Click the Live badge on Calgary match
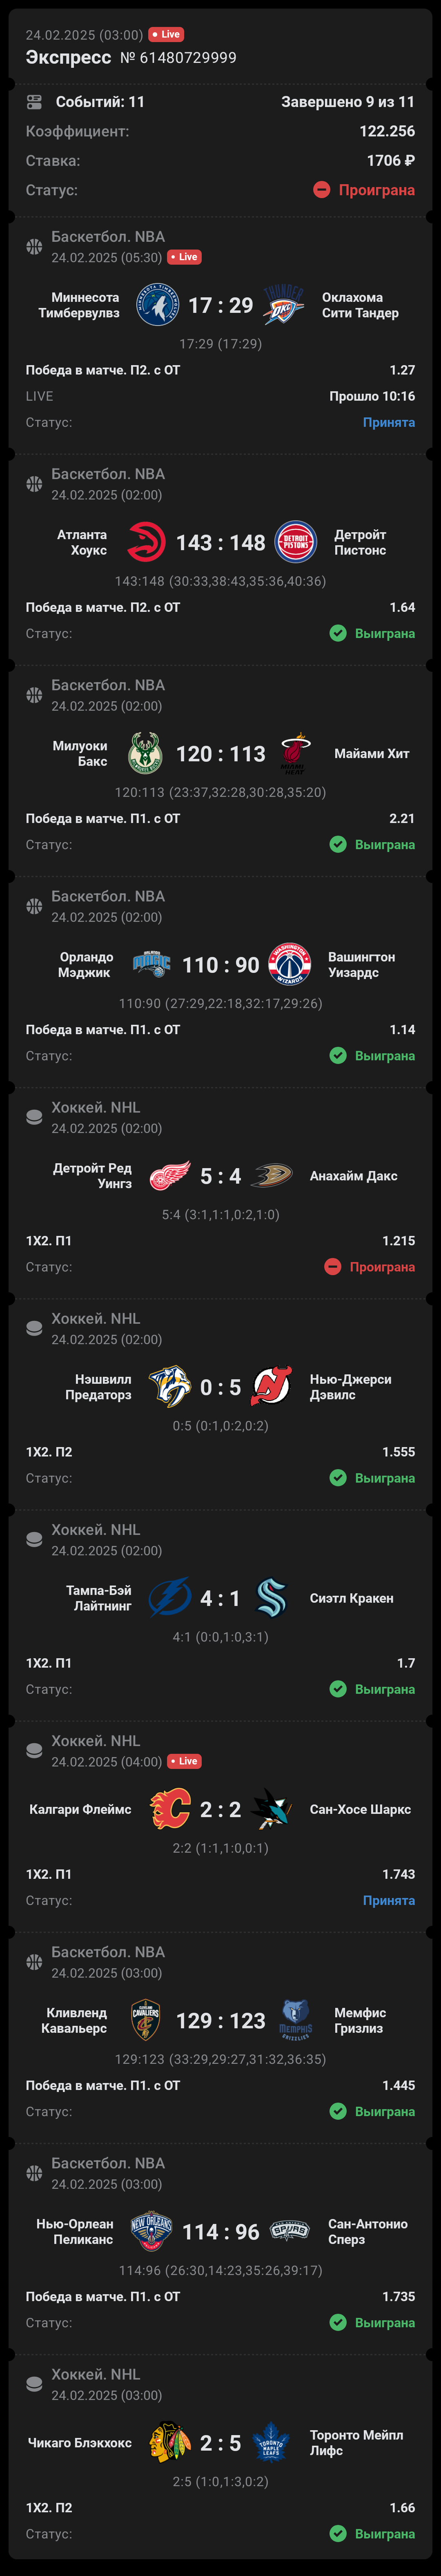The height and width of the screenshot is (2576, 441). (184, 1762)
